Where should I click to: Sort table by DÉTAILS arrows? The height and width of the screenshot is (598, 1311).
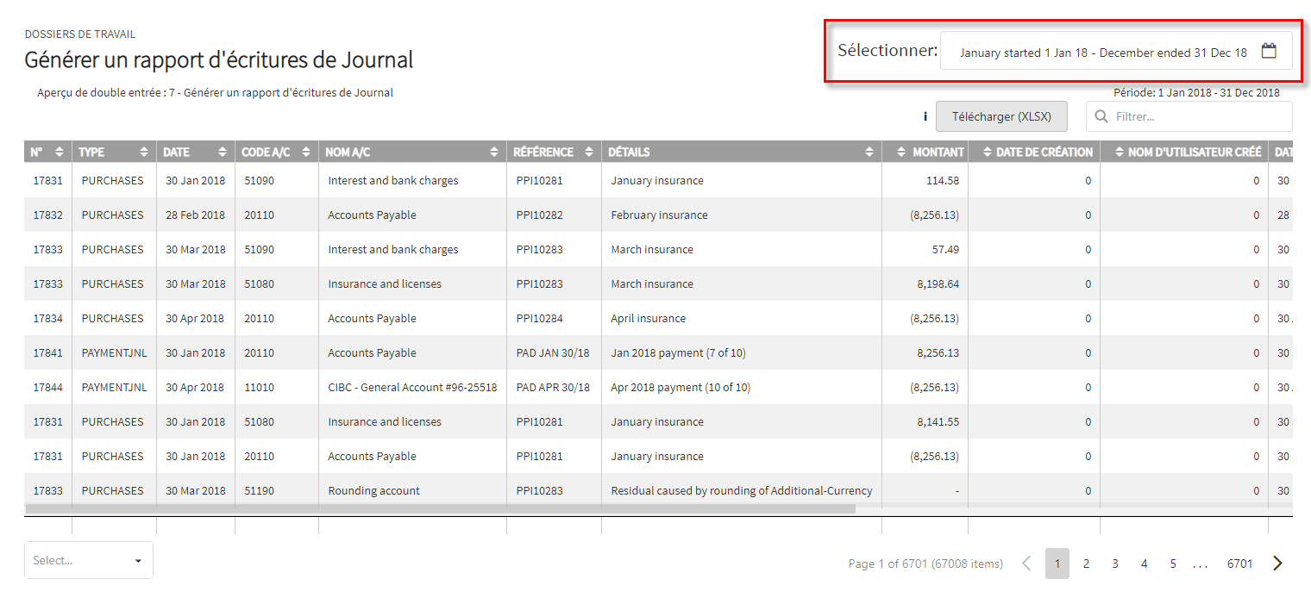(x=869, y=152)
